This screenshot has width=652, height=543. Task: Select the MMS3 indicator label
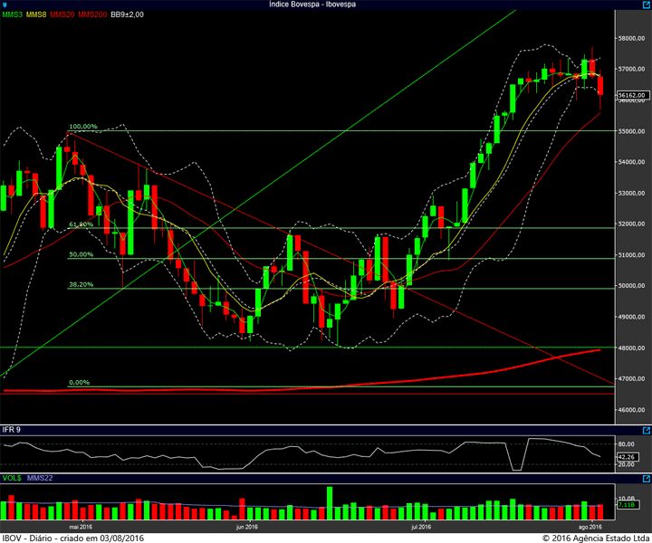(x=12, y=14)
